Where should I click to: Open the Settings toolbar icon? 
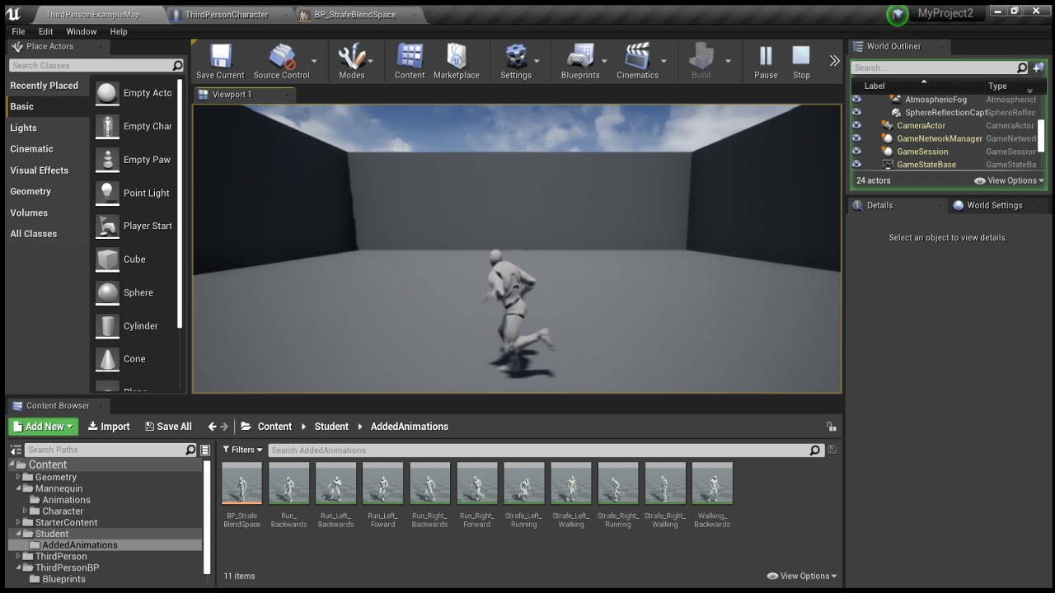pos(516,57)
